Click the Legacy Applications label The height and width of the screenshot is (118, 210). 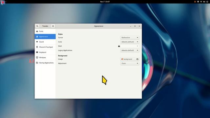click(65, 50)
